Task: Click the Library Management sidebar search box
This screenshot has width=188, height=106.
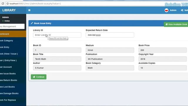Action: tap(12, 26)
